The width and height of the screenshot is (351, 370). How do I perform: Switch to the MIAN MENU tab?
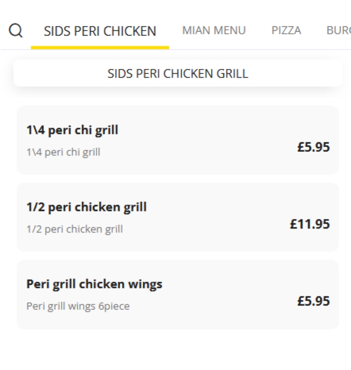tap(214, 30)
